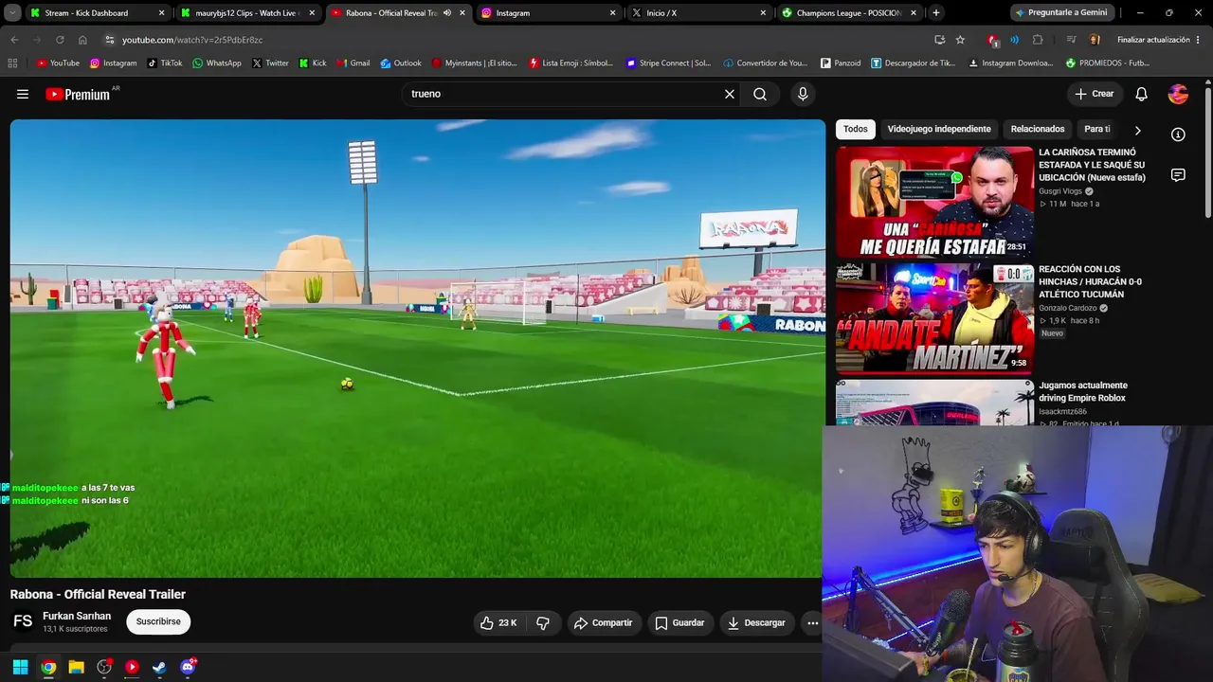Go to YouTube Premium home logo
Screen dimensions: 1213x682
[x=78, y=94]
